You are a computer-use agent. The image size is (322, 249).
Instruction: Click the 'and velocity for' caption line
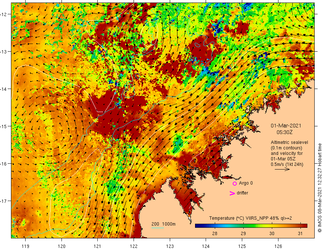287,153
